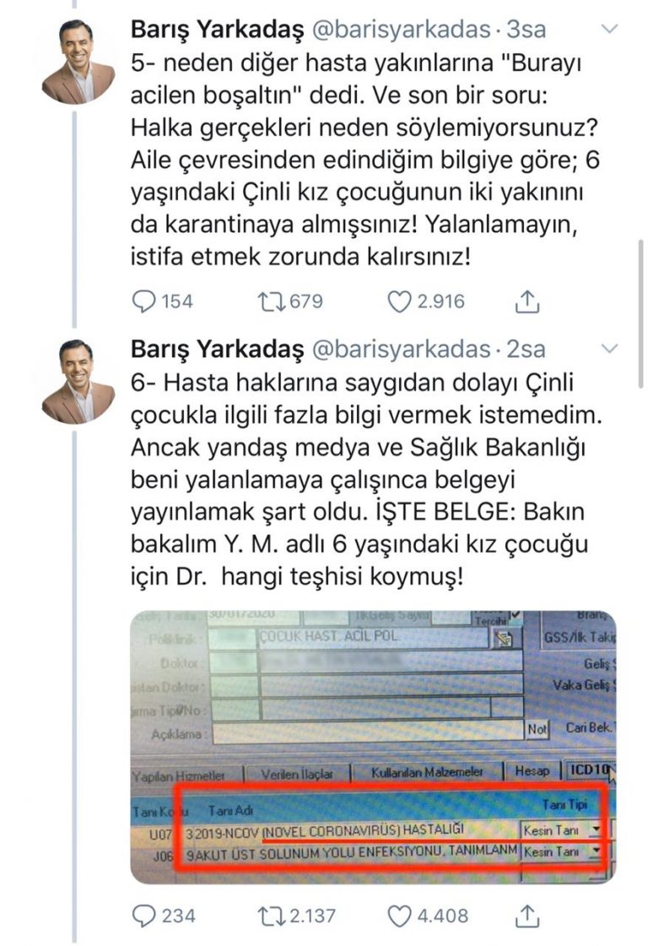Open replies on the 234-comment tweet
The height and width of the screenshot is (946, 648).
click(143, 916)
